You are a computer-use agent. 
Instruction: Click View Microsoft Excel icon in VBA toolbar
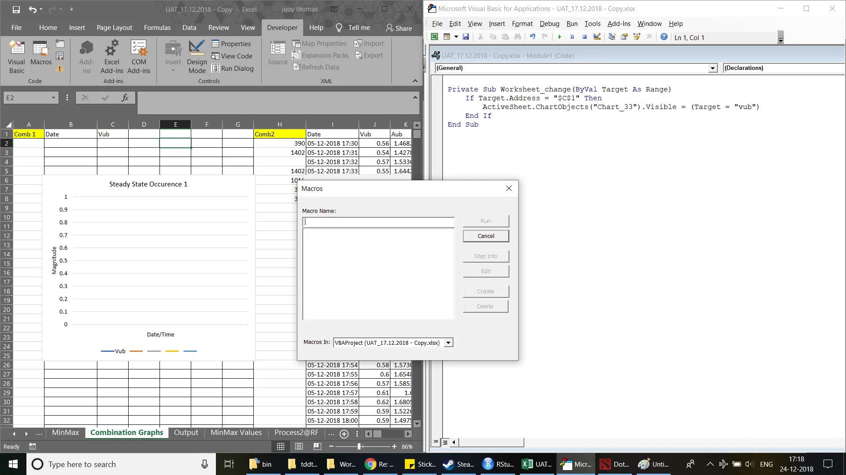pos(434,37)
